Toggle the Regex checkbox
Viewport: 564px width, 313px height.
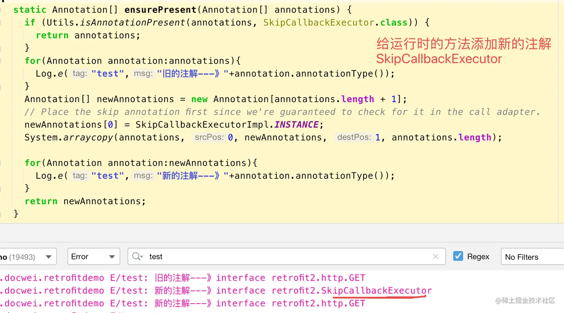pos(458,256)
